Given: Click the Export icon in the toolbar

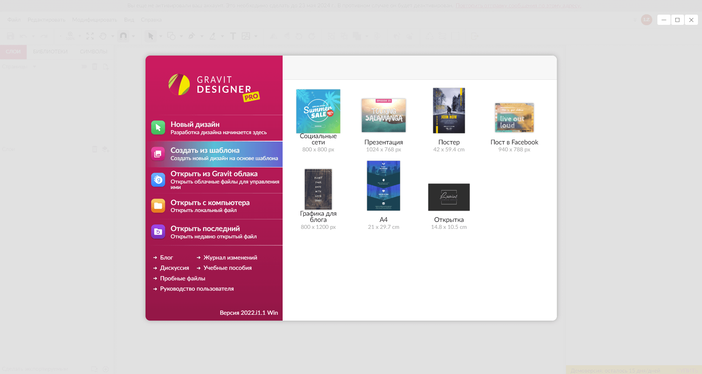Looking at the screenshot, I should coord(475,36).
